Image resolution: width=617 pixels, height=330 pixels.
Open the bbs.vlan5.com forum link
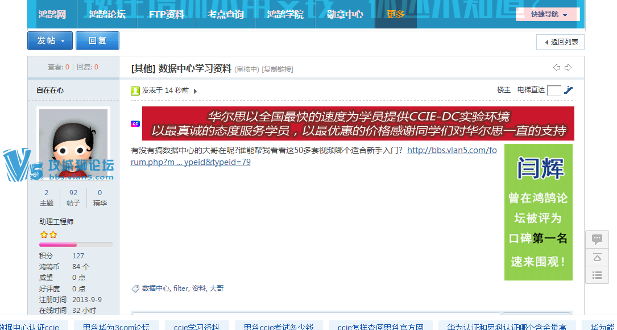(x=452, y=151)
